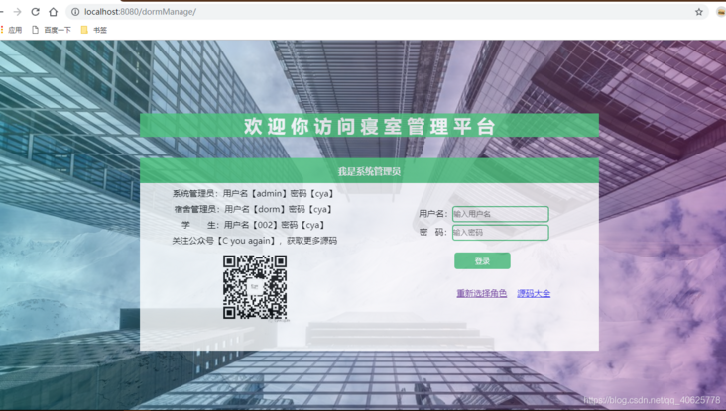Click the 欢迎你访问寝室管理平台 title banner

[369, 126]
